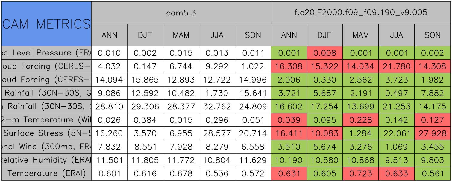Viewport: 452px width, 182px height.
Task: Select the red cell with value 0.723
Action: coord(361,174)
